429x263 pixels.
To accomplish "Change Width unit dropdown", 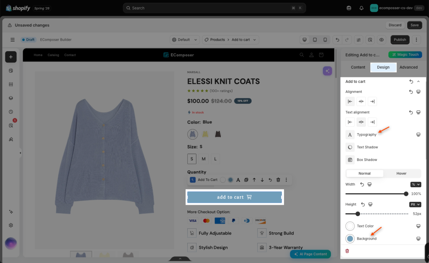I will pyautogui.click(x=416, y=185).
